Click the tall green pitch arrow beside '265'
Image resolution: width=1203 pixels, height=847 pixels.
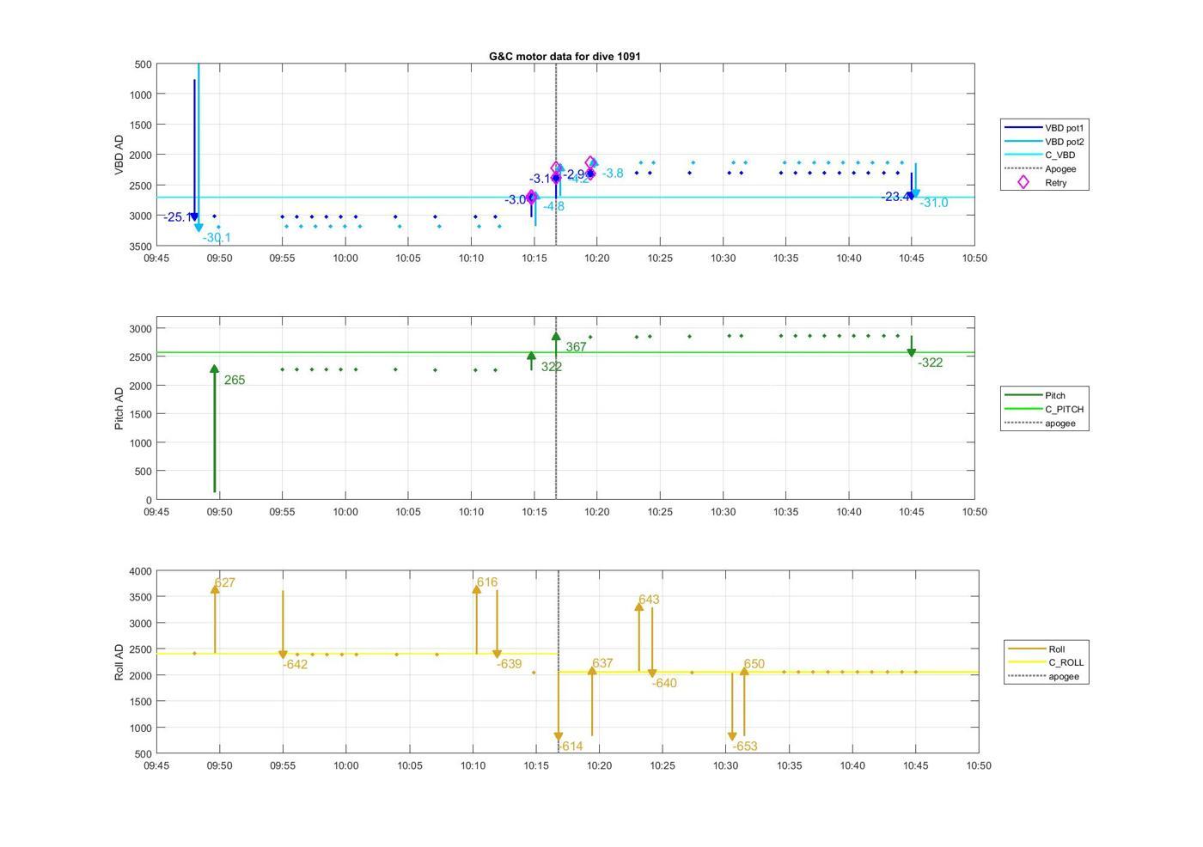[x=215, y=429]
